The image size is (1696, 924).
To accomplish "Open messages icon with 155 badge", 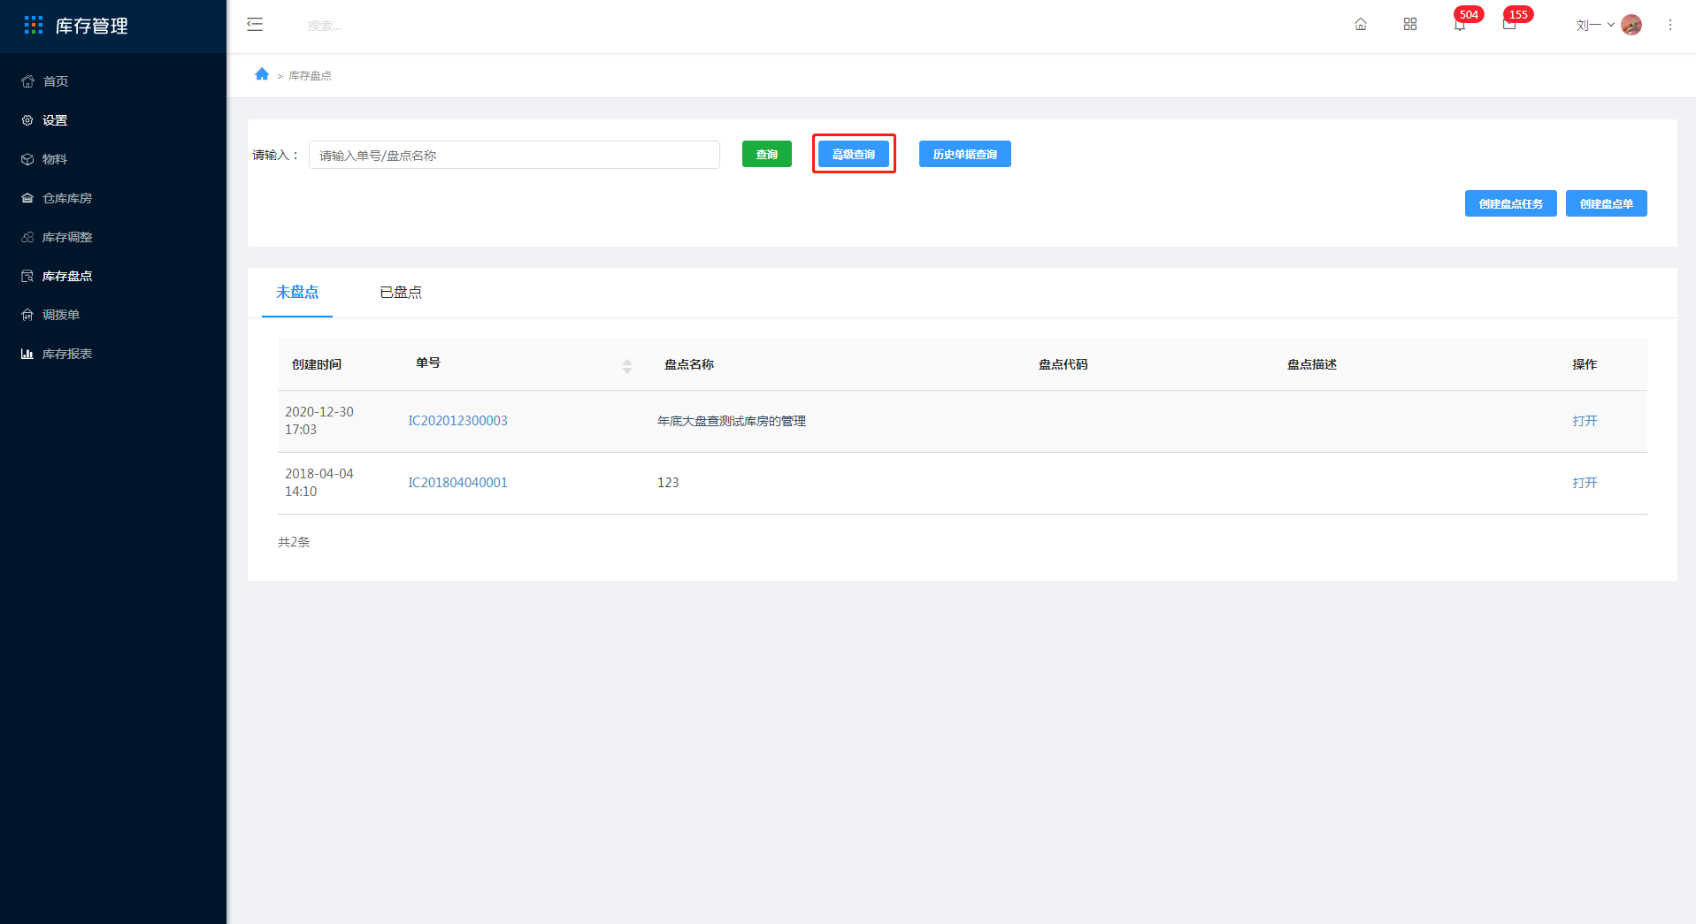I will coord(1509,25).
